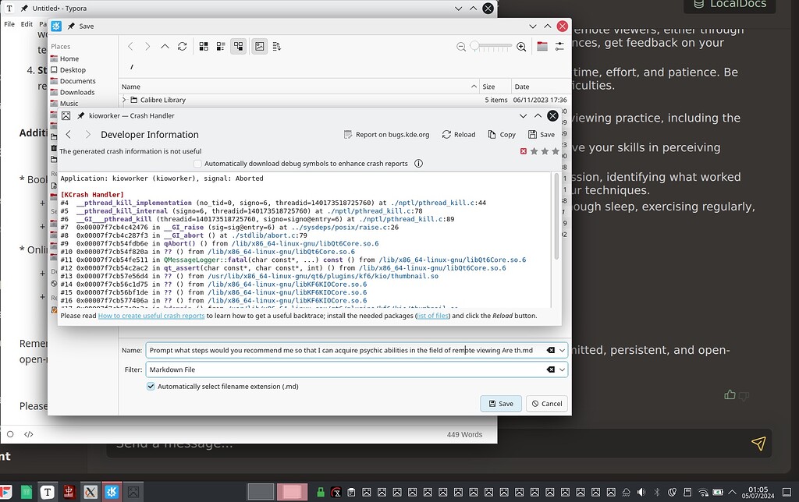Toggle source code mode in Typora
This screenshot has width=799, height=502.
[29, 434]
